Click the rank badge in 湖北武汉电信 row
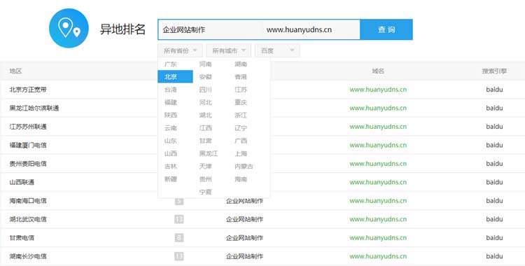The width and height of the screenshot is (525, 266). coord(179,219)
